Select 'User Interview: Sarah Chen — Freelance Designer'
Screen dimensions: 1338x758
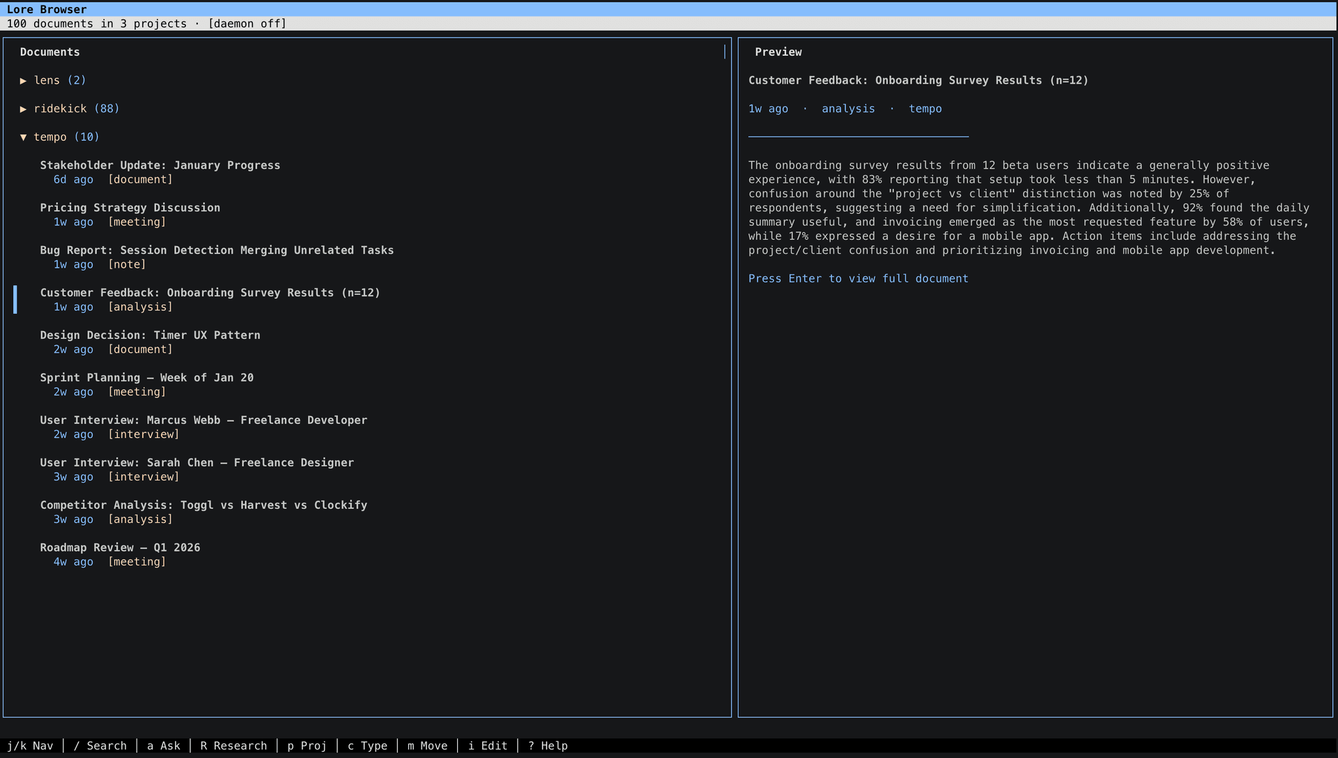[x=197, y=462]
